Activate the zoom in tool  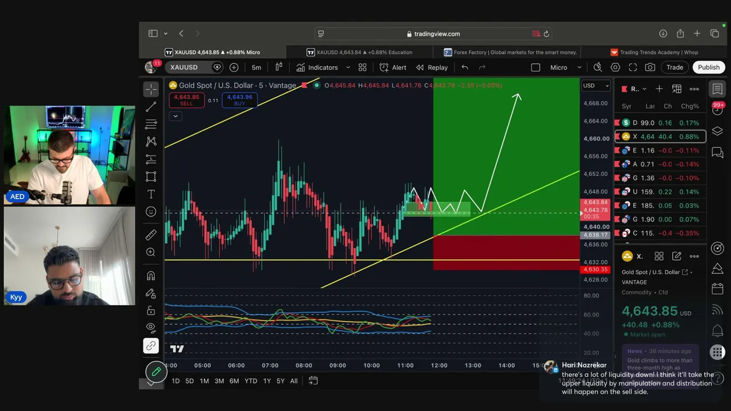(x=151, y=252)
